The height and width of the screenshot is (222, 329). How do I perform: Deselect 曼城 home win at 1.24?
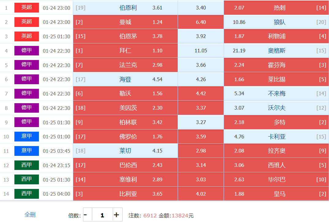pos(125,22)
